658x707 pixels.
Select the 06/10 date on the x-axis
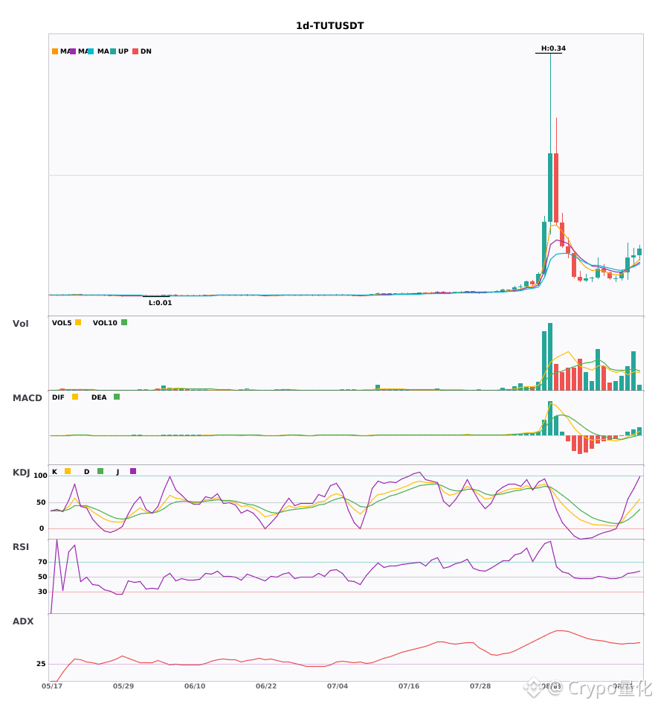tap(195, 686)
